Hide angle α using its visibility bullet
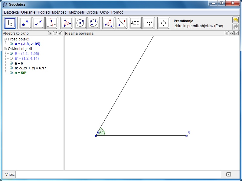This screenshot has width=242, height=181. coord(11,73)
